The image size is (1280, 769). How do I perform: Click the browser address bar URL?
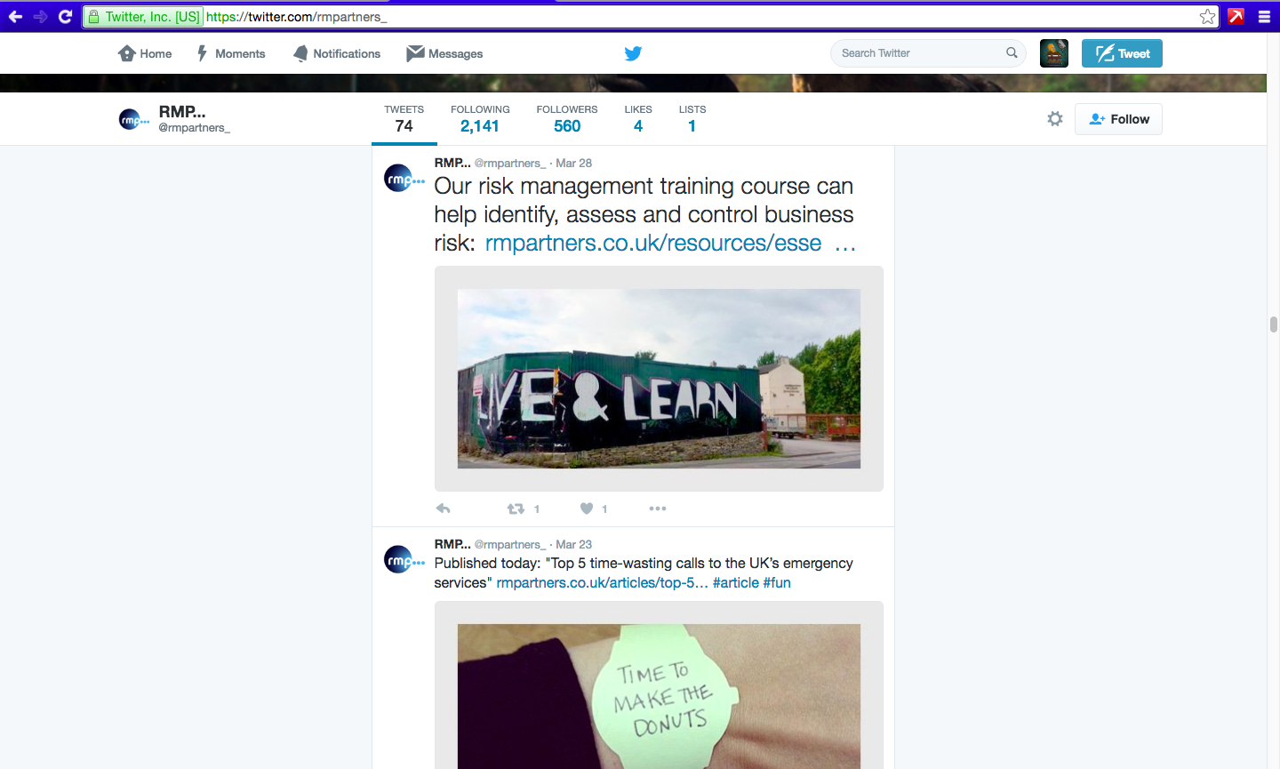[297, 17]
